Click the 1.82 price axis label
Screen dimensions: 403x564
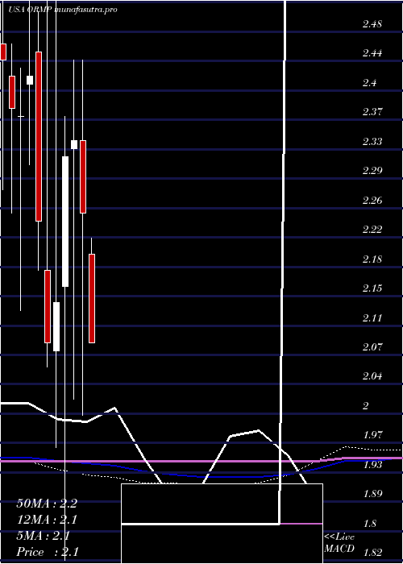click(372, 553)
